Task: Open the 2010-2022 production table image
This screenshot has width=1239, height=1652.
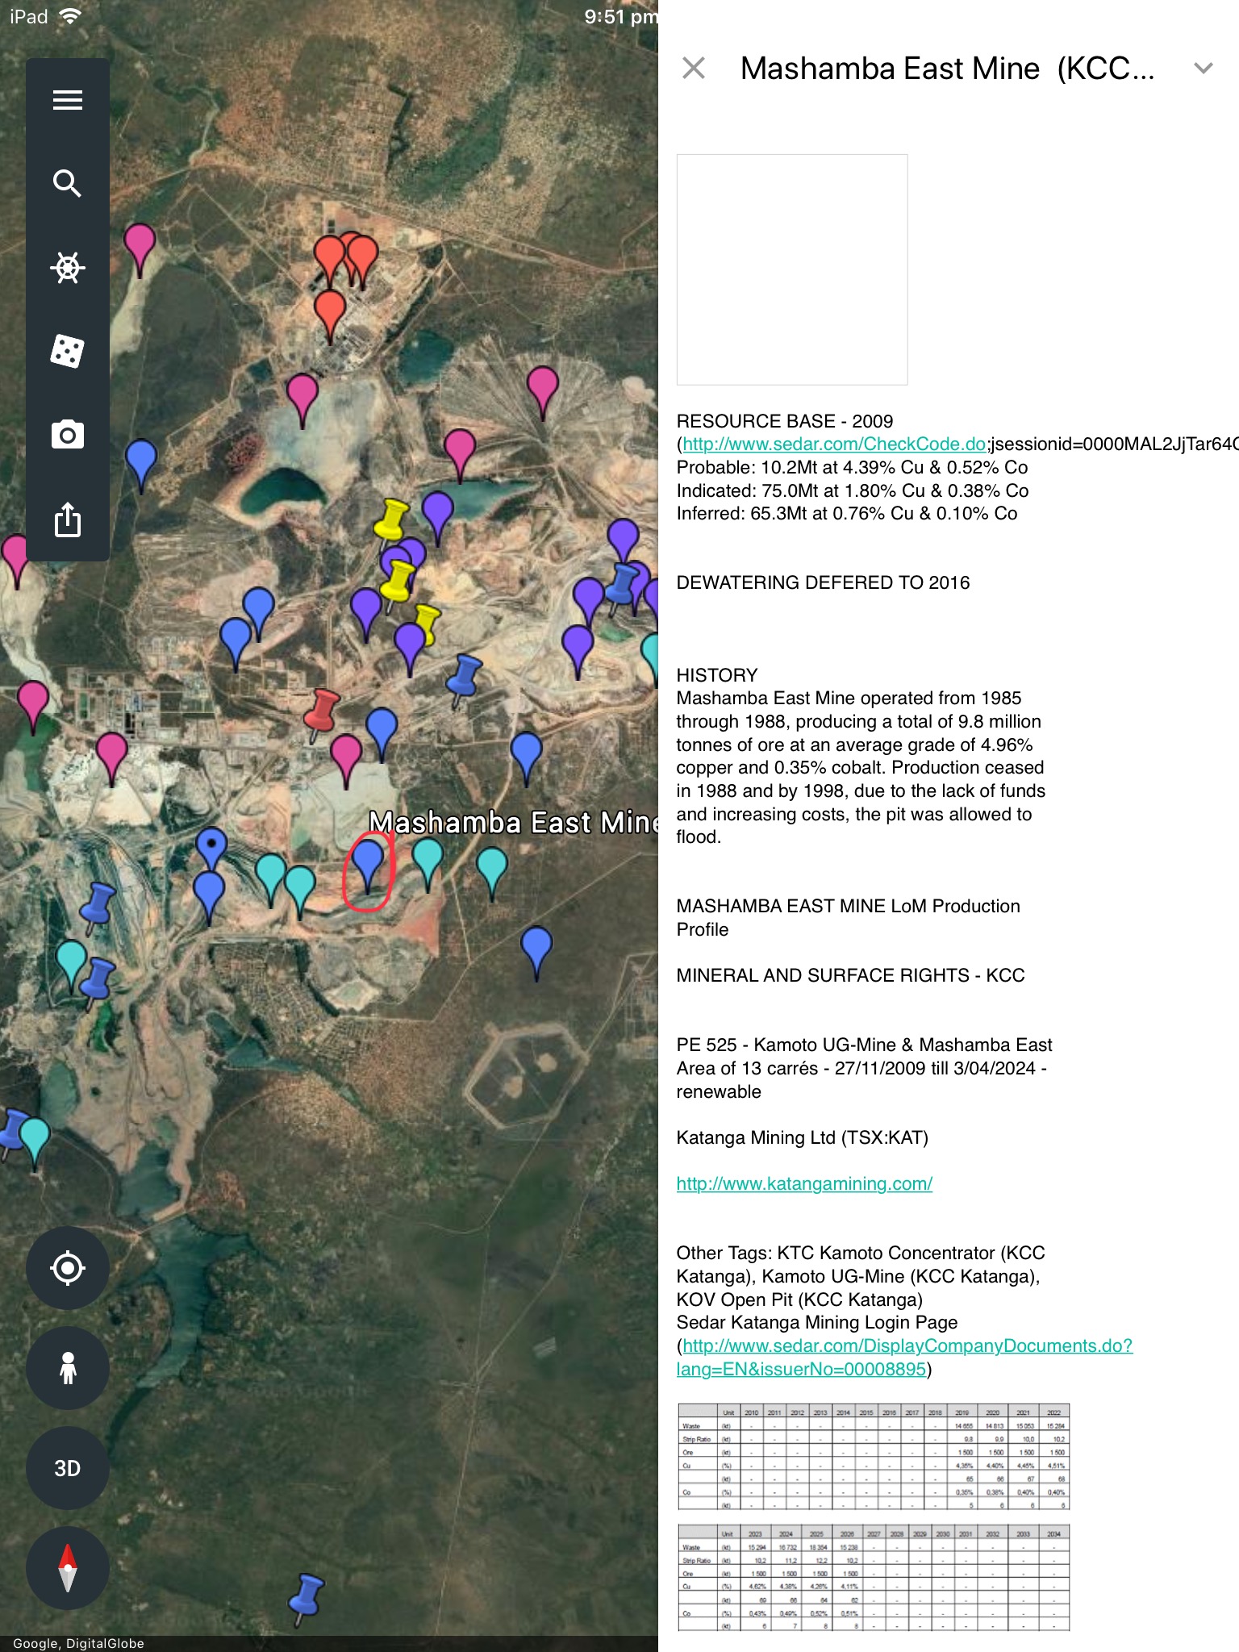Action: click(874, 1457)
